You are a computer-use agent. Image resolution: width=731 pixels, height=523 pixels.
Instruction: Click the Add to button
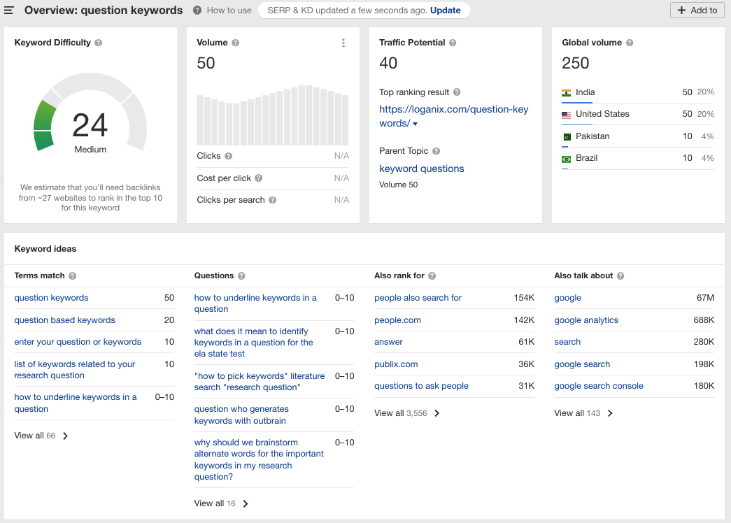pyautogui.click(x=697, y=10)
